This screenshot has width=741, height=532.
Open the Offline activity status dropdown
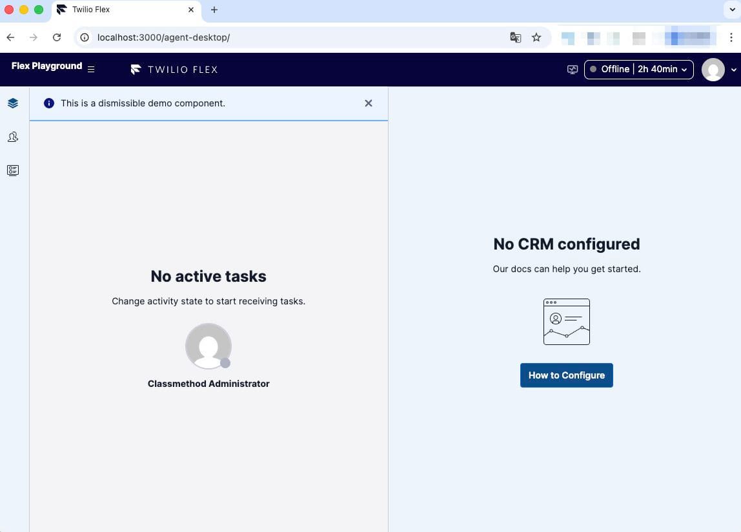coord(638,70)
